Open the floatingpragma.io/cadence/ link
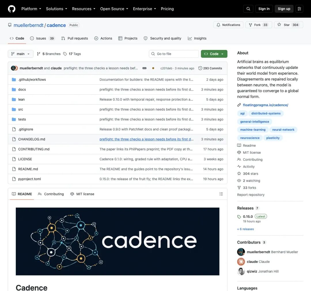Screen dimensions: 311x291 pos(266,105)
